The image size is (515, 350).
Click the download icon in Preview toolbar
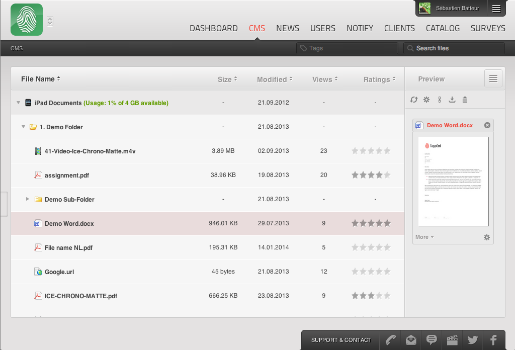click(452, 100)
